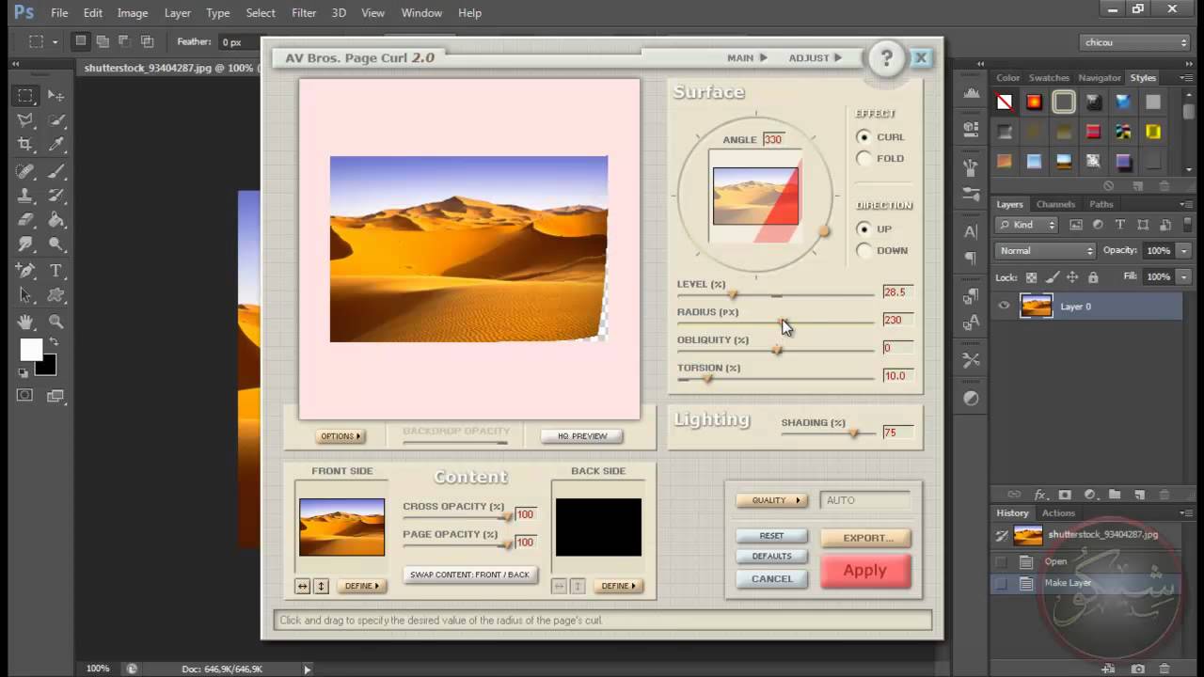
Task: Open the layer Opacity dropdown arrow
Action: [1184, 251]
